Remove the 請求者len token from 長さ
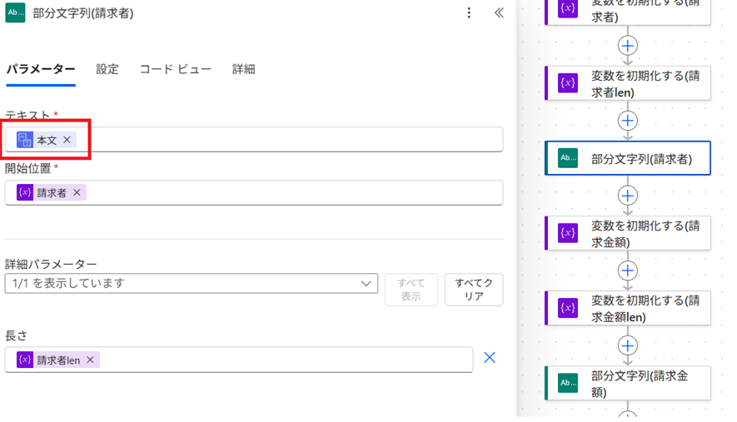 [x=90, y=360]
